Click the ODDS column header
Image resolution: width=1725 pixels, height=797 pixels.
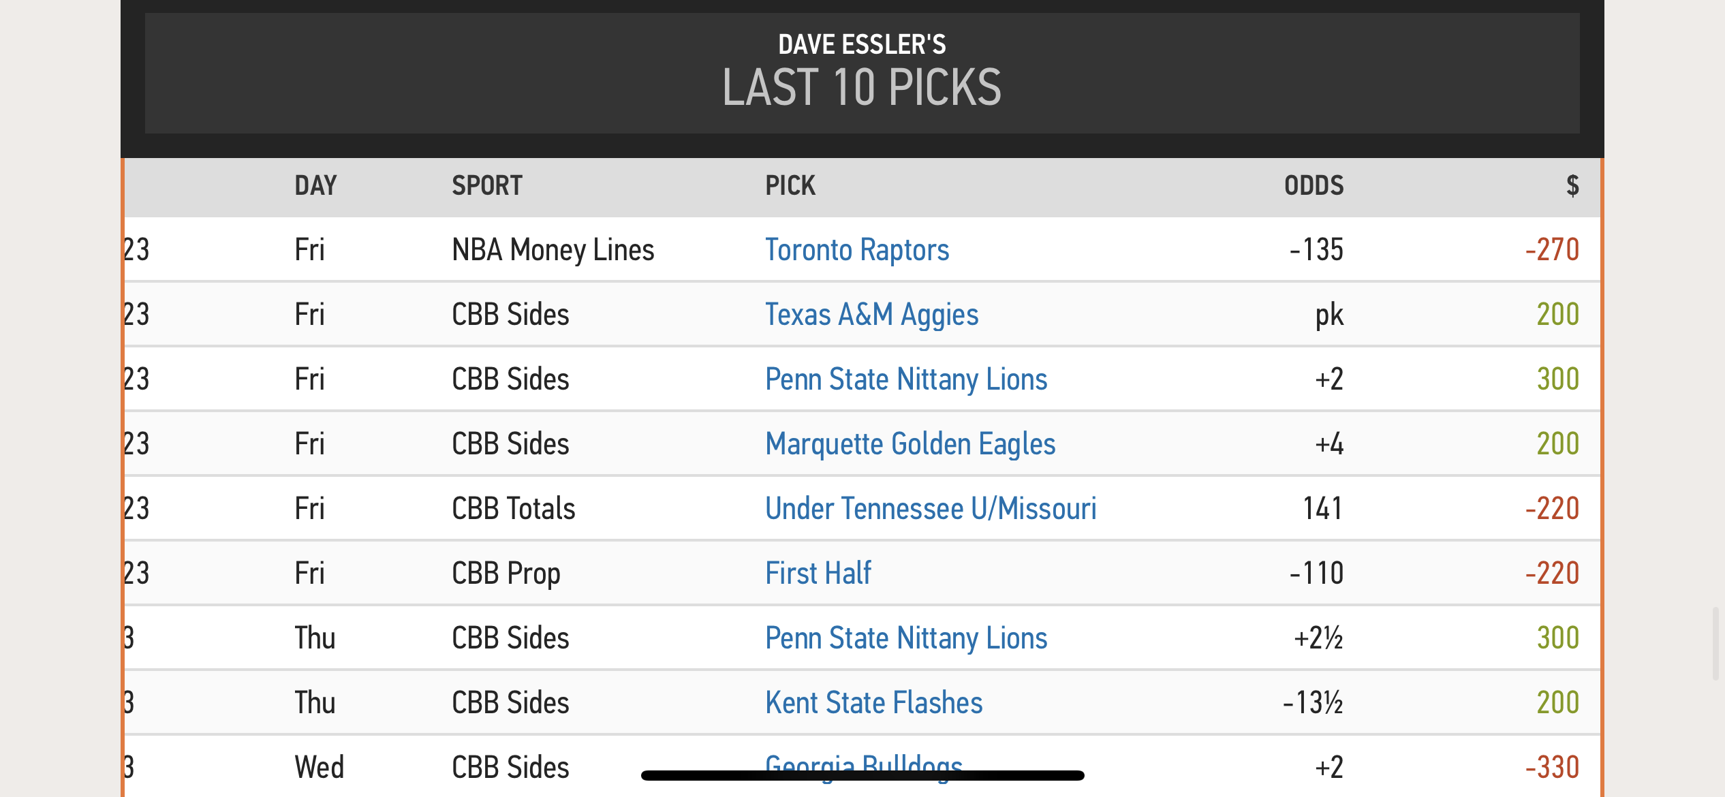1314,186
